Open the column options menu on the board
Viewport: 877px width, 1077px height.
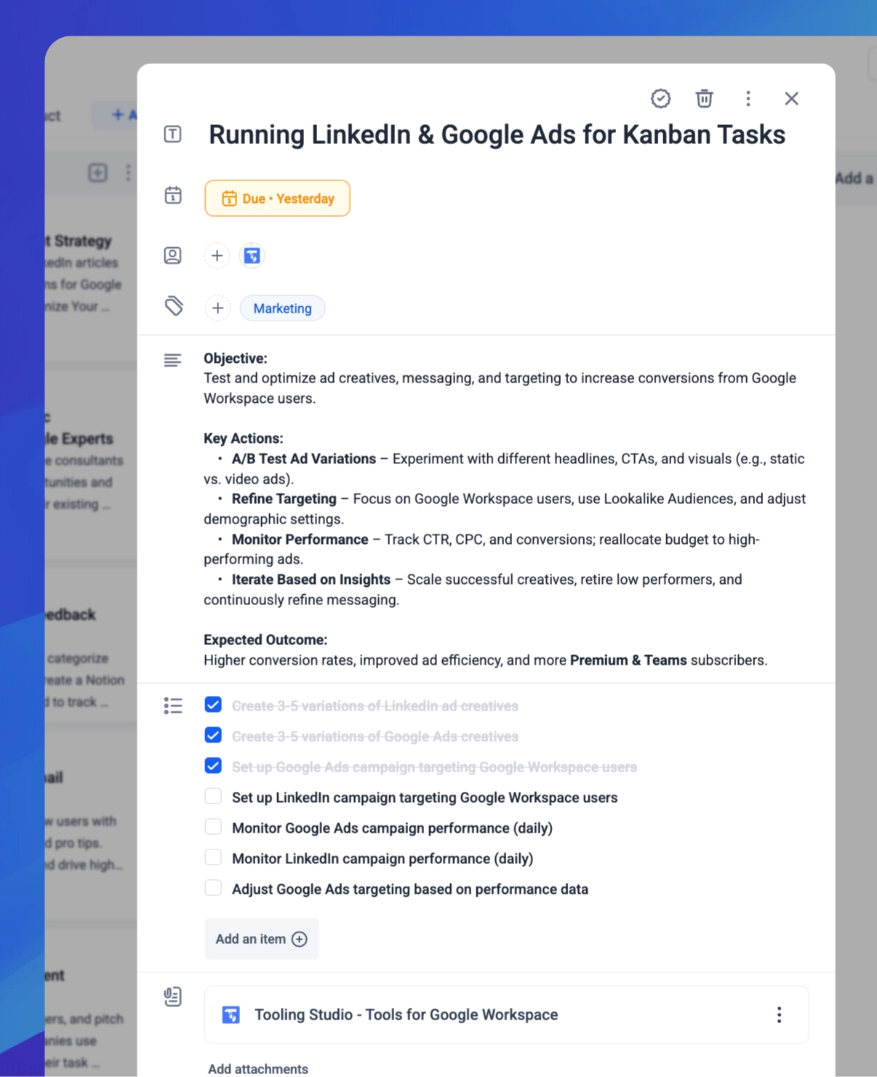pyautogui.click(x=129, y=172)
